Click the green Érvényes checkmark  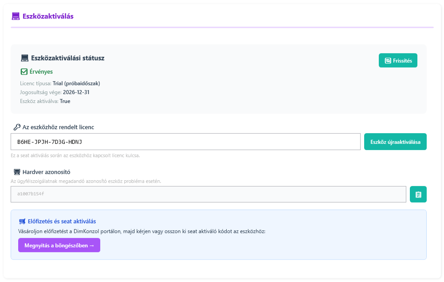[x=24, y=71]
